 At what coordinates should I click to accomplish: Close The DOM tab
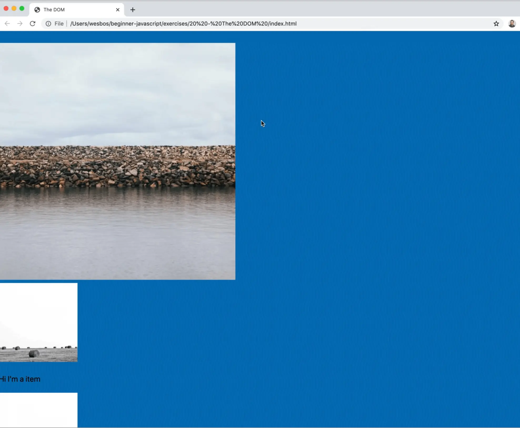coord(118,10)
